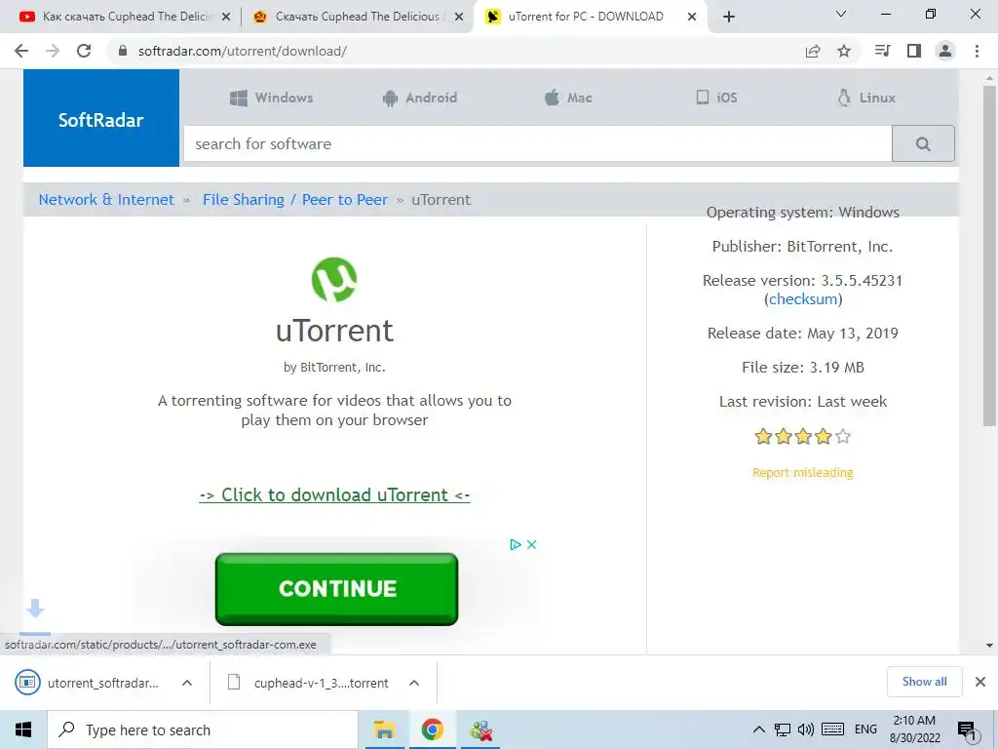Share this page icon in address bar

point(813,51)
